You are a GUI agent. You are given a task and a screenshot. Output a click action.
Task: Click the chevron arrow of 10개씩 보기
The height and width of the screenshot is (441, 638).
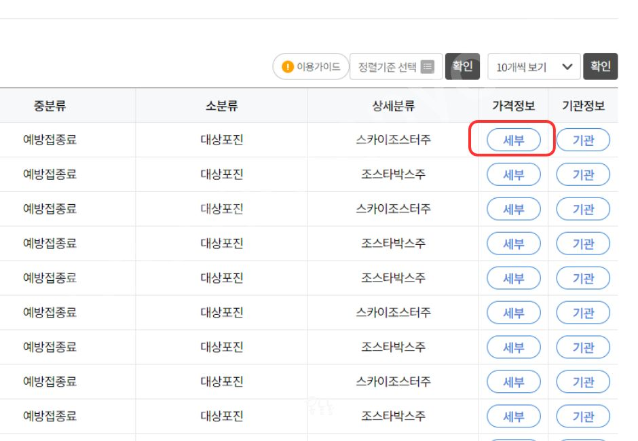567,66
